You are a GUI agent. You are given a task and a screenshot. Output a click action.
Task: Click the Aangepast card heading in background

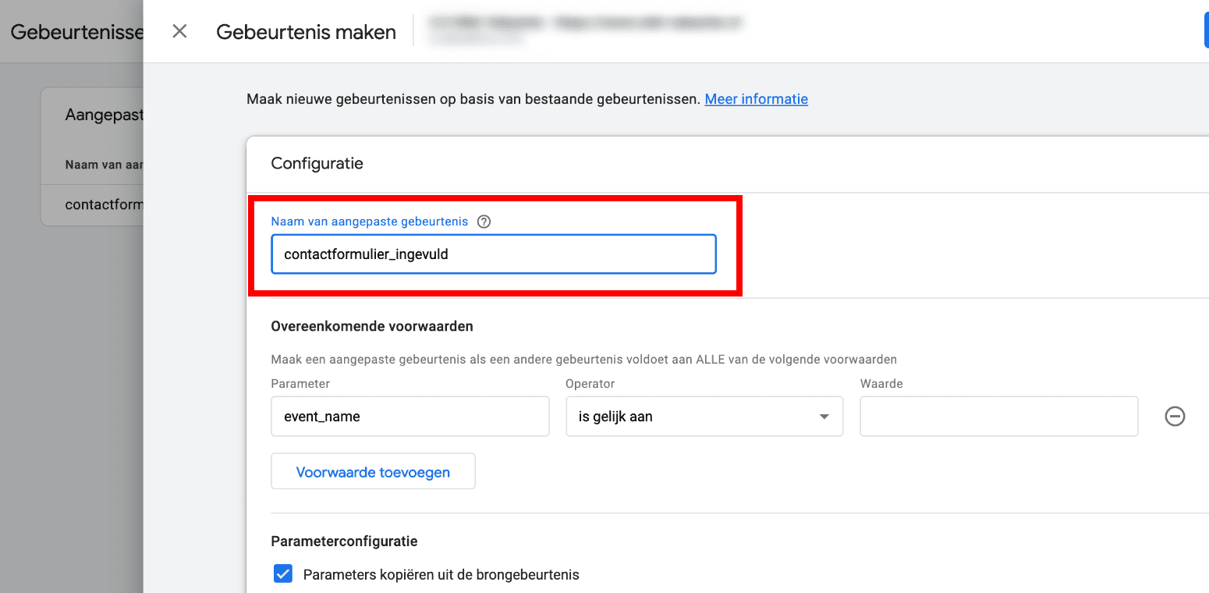click(104, 115)
